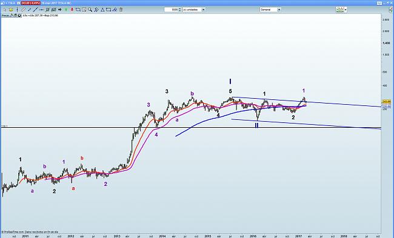Click the icon at title bar left
This screenshot has height=238, width=394.
[3, 3]
